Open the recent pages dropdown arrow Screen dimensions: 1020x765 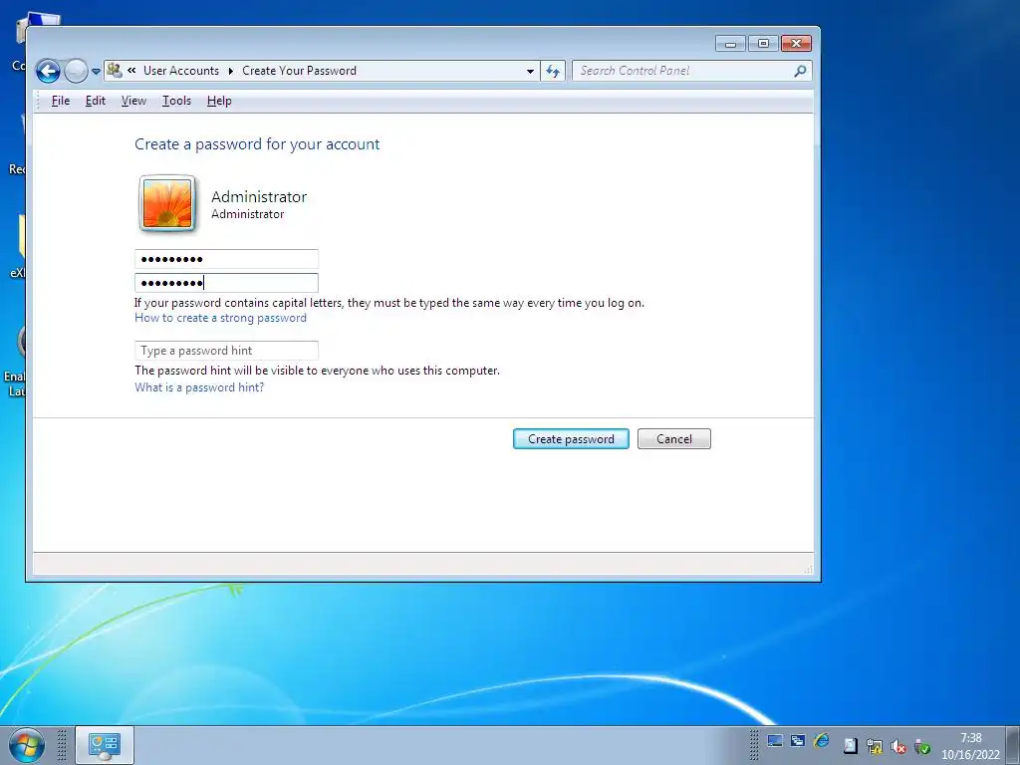click(96, 71)
